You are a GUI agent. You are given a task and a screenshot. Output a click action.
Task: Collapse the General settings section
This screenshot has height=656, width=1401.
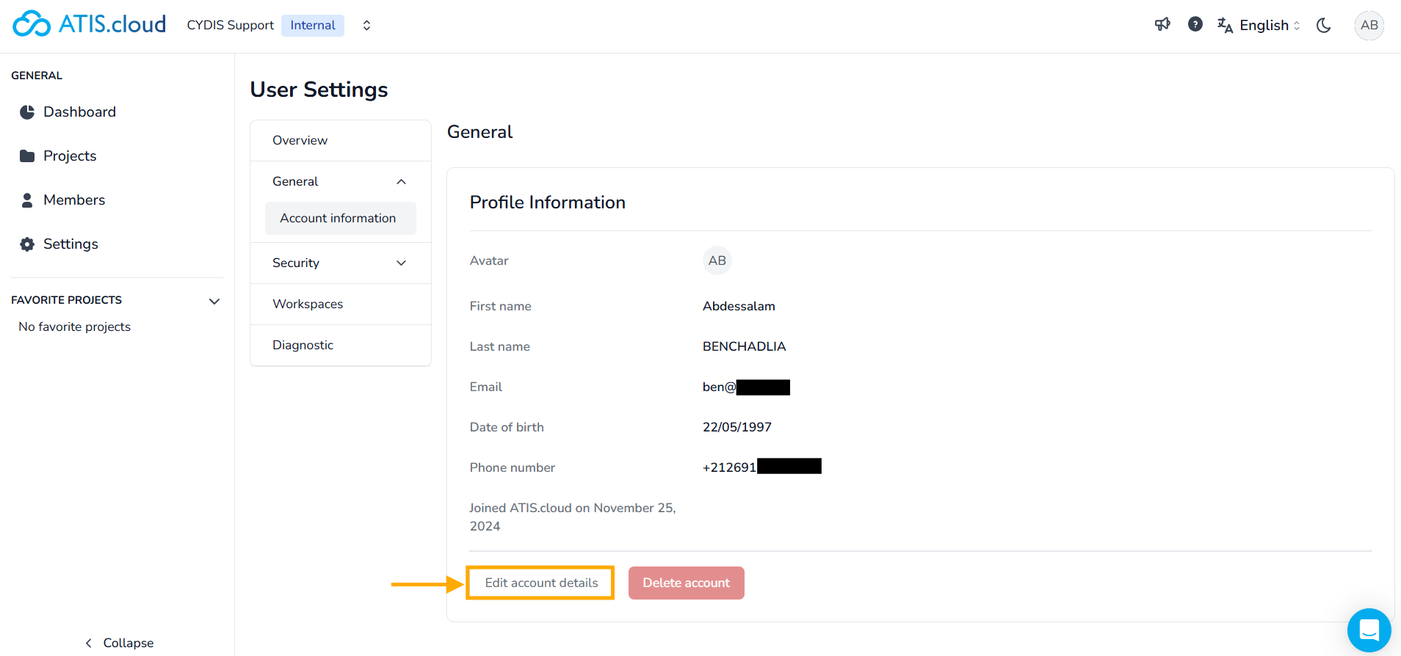[401, 181]
